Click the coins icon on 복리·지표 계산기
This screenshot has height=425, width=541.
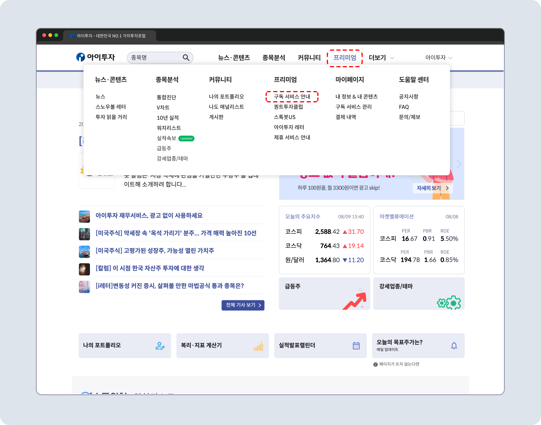point(258,346)
